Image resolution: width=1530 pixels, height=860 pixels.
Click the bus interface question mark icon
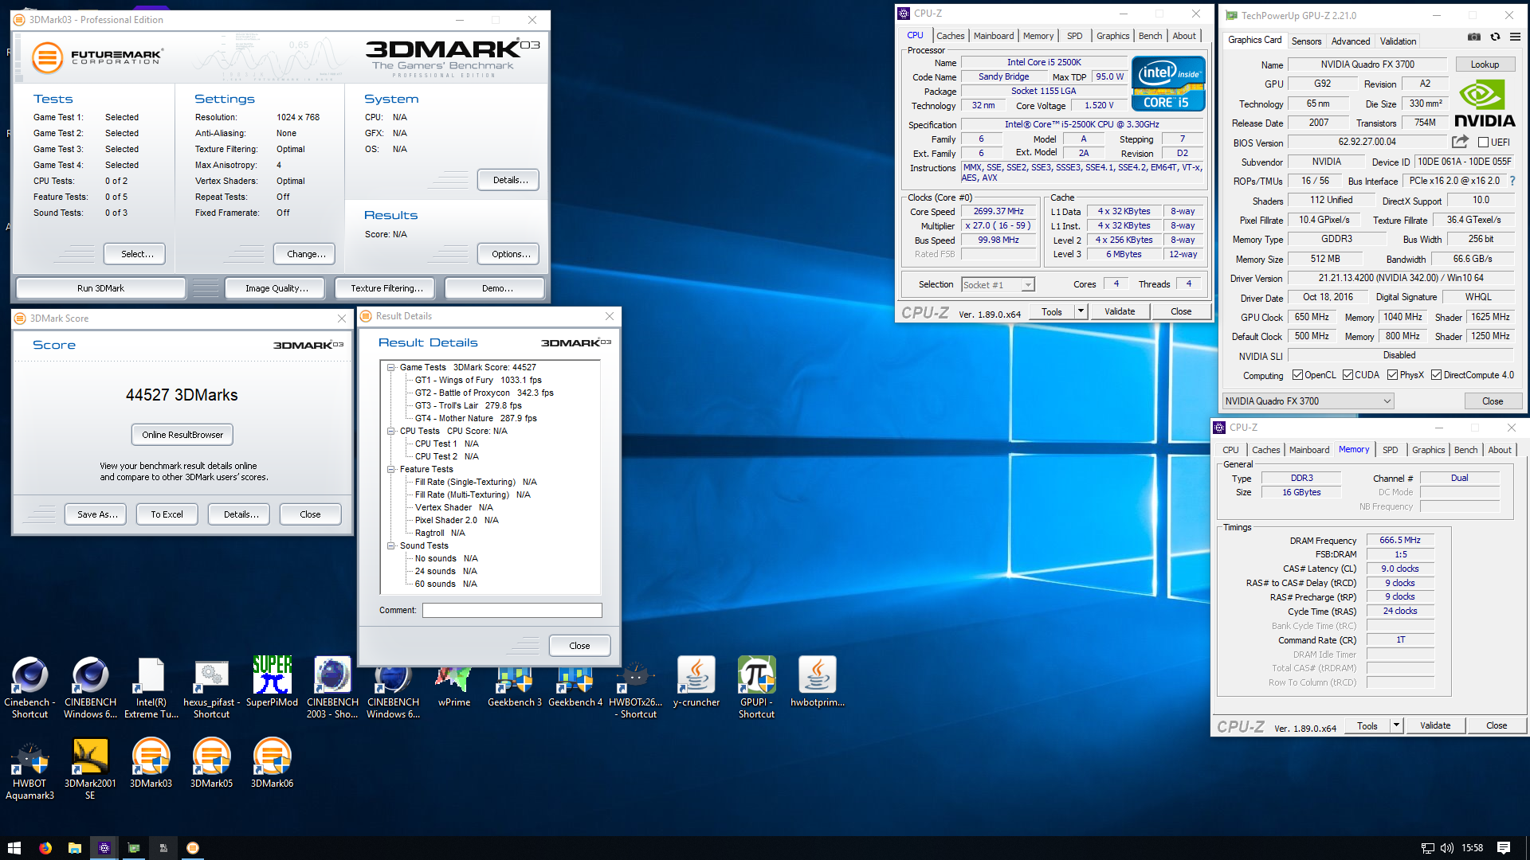click(x=1512, y=181)
